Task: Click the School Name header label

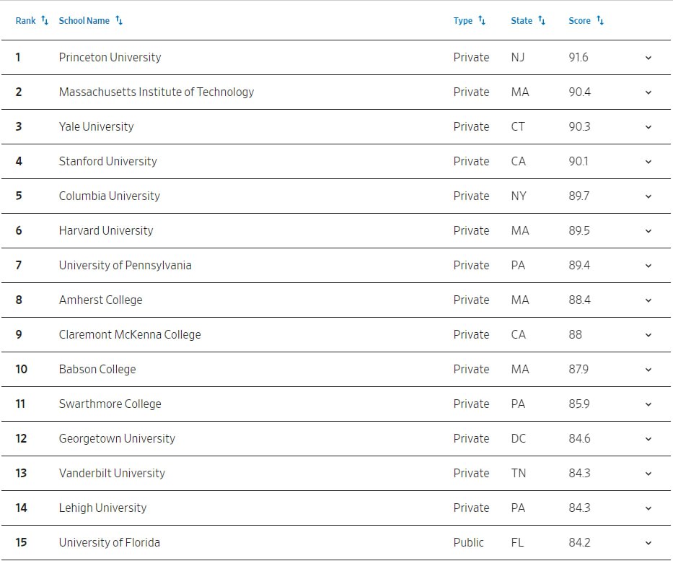Action: coord(84,21)
